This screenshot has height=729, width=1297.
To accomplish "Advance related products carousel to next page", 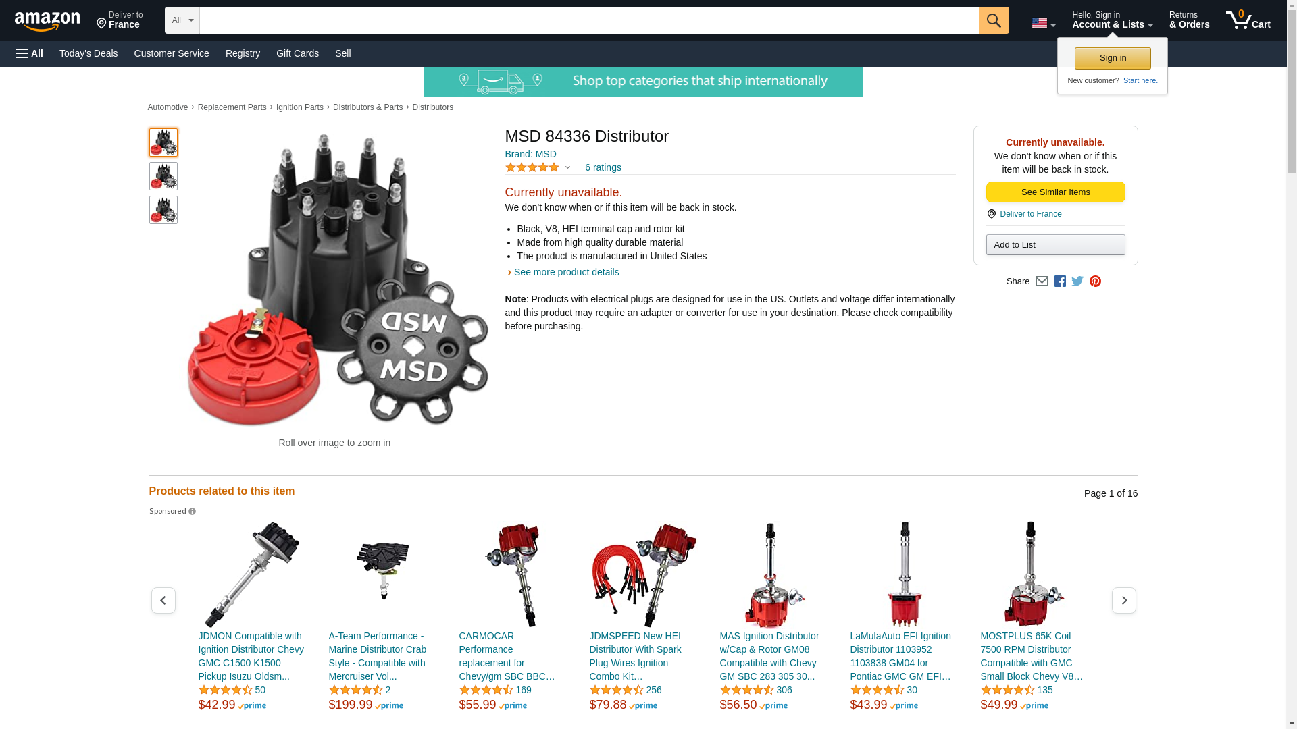I will (x=1123, y=600).
